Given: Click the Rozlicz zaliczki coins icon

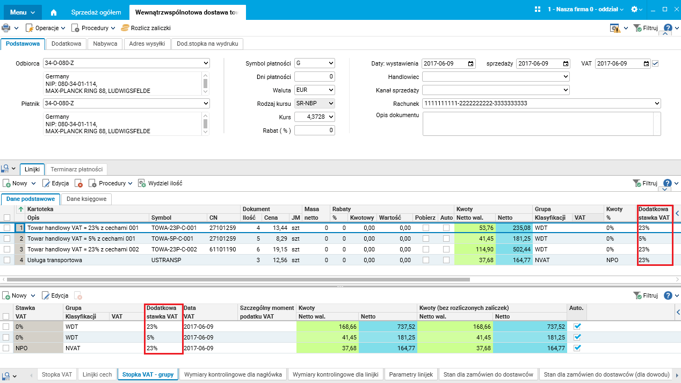Looking at the screenshot, I should click(125, 27).
